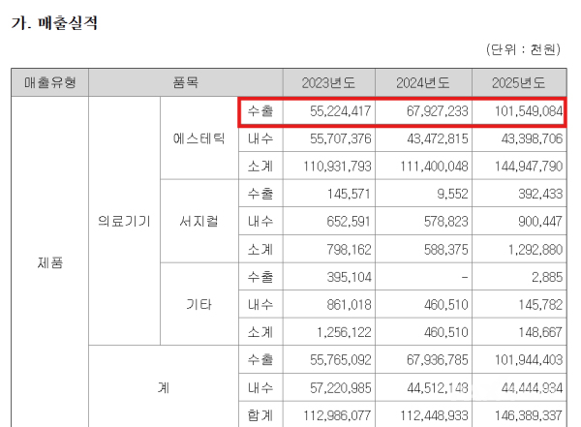
Task: Select the 제품 row label
Action: click(x=50, y=262)
